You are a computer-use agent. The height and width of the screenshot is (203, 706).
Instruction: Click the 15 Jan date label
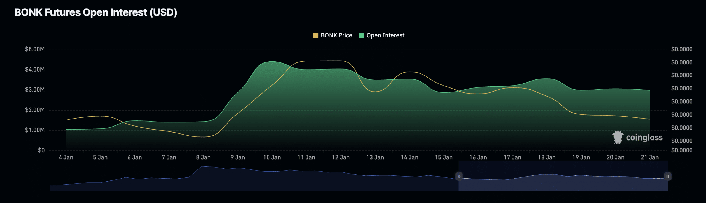444,157
